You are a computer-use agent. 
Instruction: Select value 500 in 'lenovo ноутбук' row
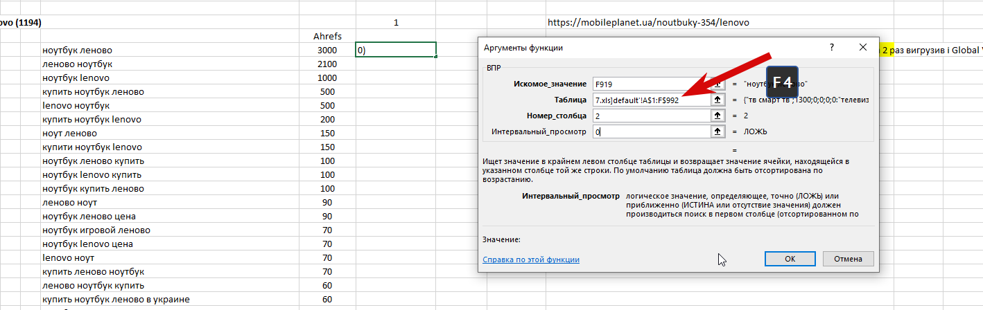tap(327, 105)
